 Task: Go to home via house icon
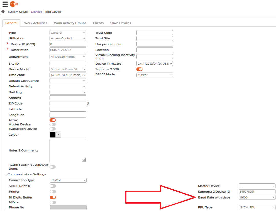pos(3,12)
